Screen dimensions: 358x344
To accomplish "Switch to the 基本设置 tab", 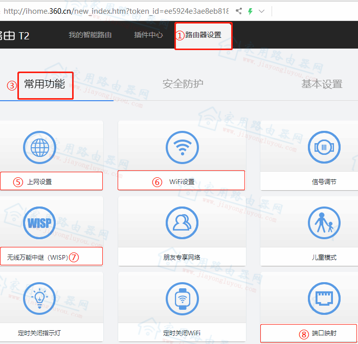I will pos(322,84).
